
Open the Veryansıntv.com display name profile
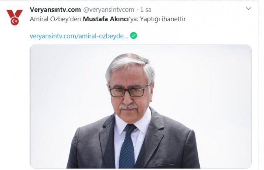pyautogui.click(x=56, y=10)
